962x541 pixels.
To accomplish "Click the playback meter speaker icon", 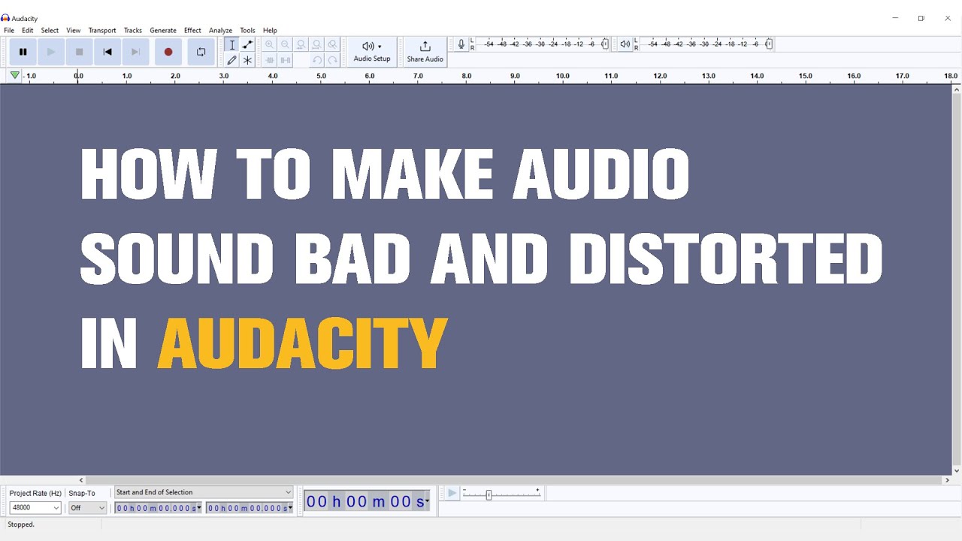I will coord(625,44).
